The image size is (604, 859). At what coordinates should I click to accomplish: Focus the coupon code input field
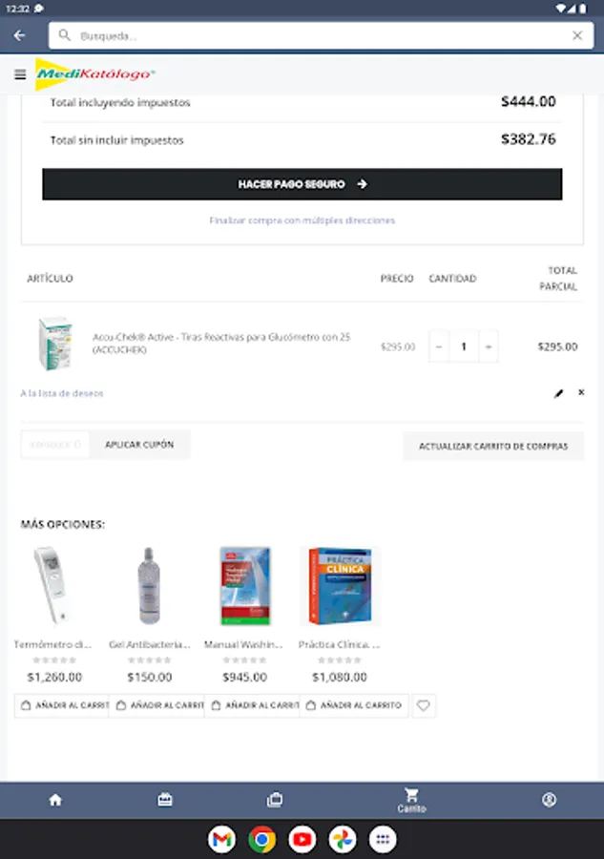click(x=54, y=444)
